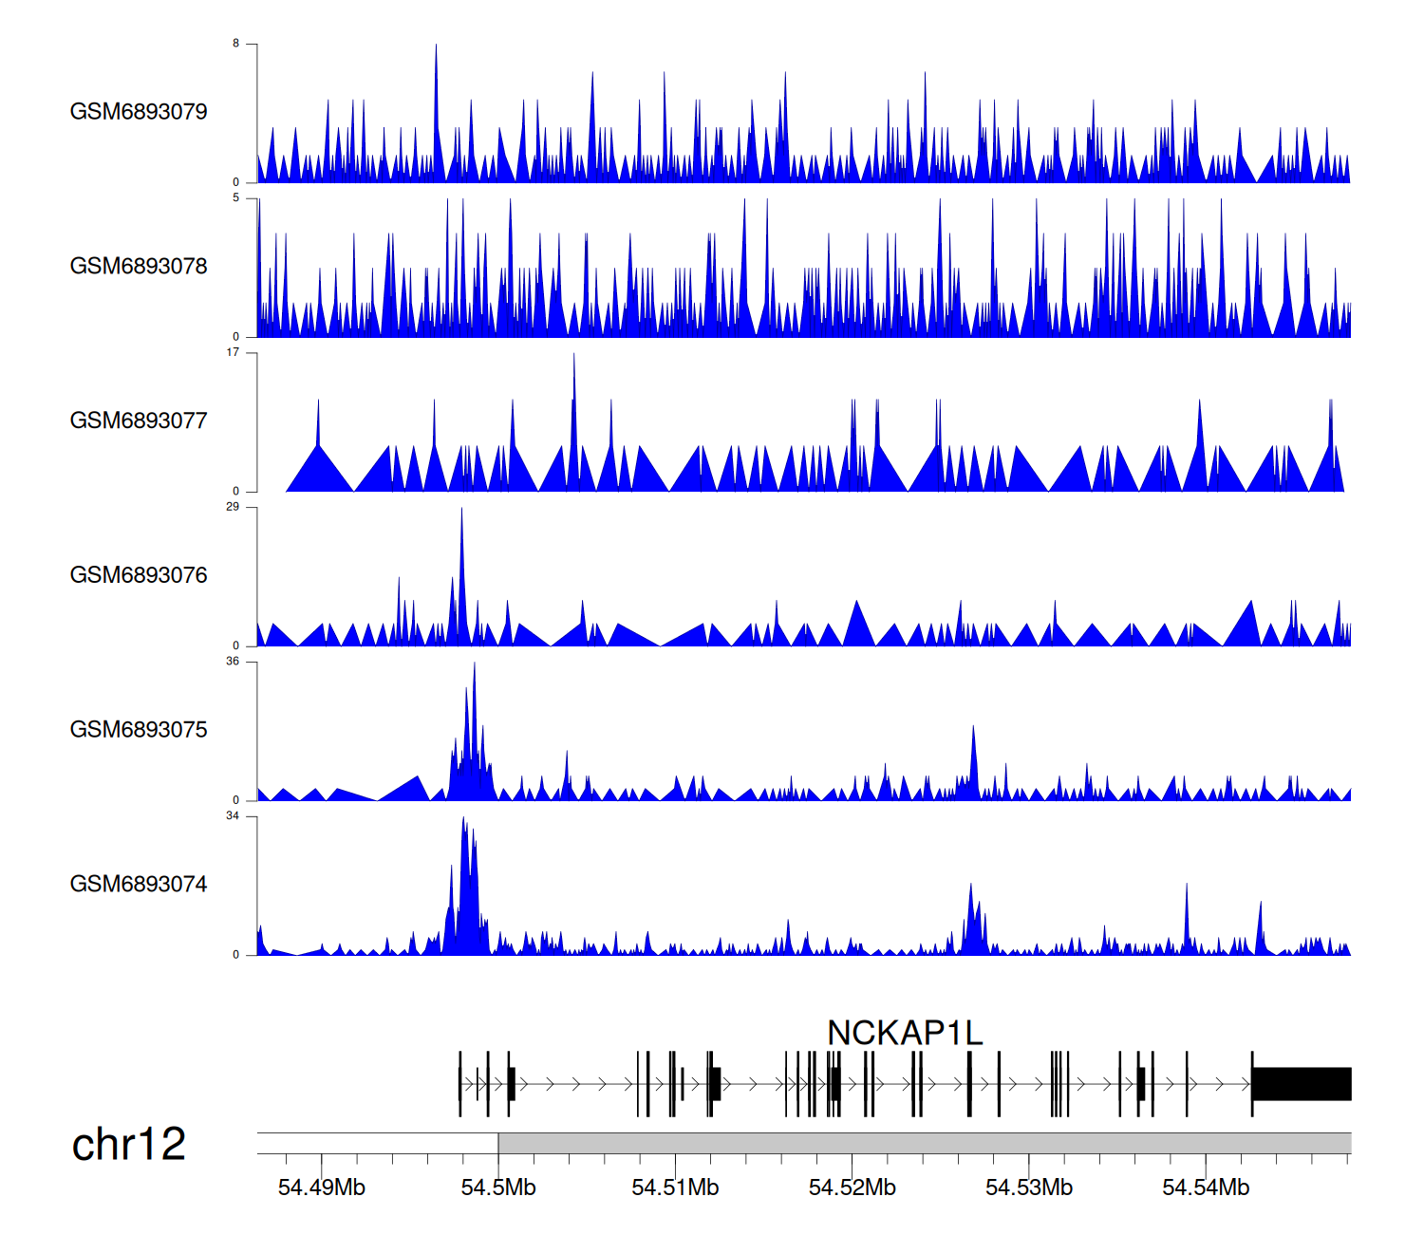Screen dimensions: 1424x1253
Task: Select the GSM6893074 track label
Action: click(139, 885)
